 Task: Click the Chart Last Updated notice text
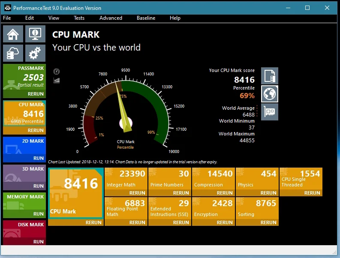click(132, 162)
